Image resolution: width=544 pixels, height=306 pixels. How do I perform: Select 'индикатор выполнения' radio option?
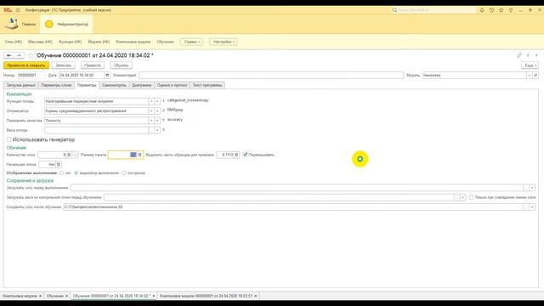[x=76, y=173]
